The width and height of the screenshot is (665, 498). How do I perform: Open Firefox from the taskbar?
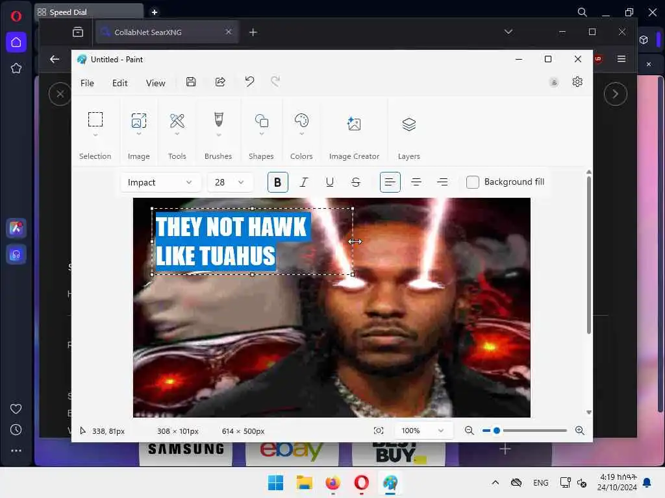(x=333, y=482)
